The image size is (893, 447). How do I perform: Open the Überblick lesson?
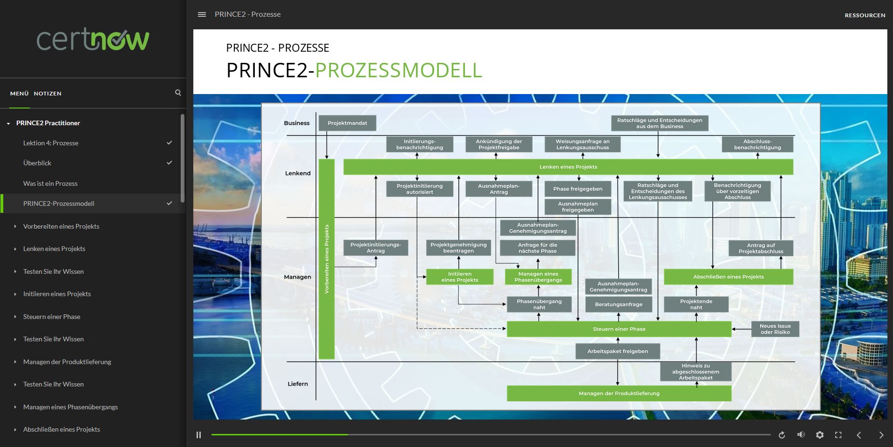(37, 163)
